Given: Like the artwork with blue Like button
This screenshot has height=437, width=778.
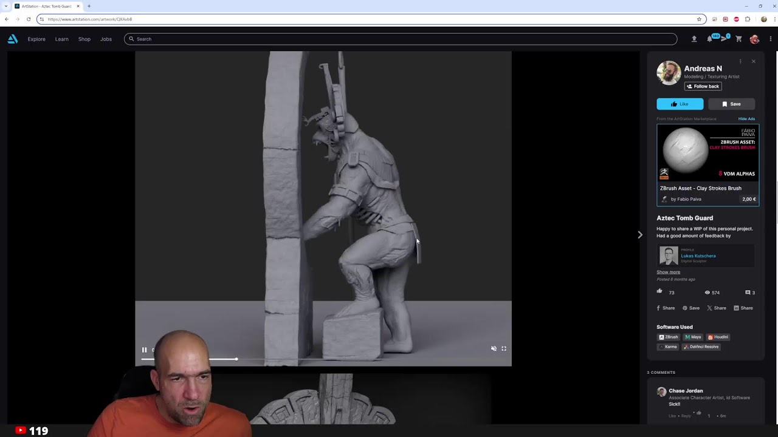Looking at the screenshot, I should click(x=680, y=104).
